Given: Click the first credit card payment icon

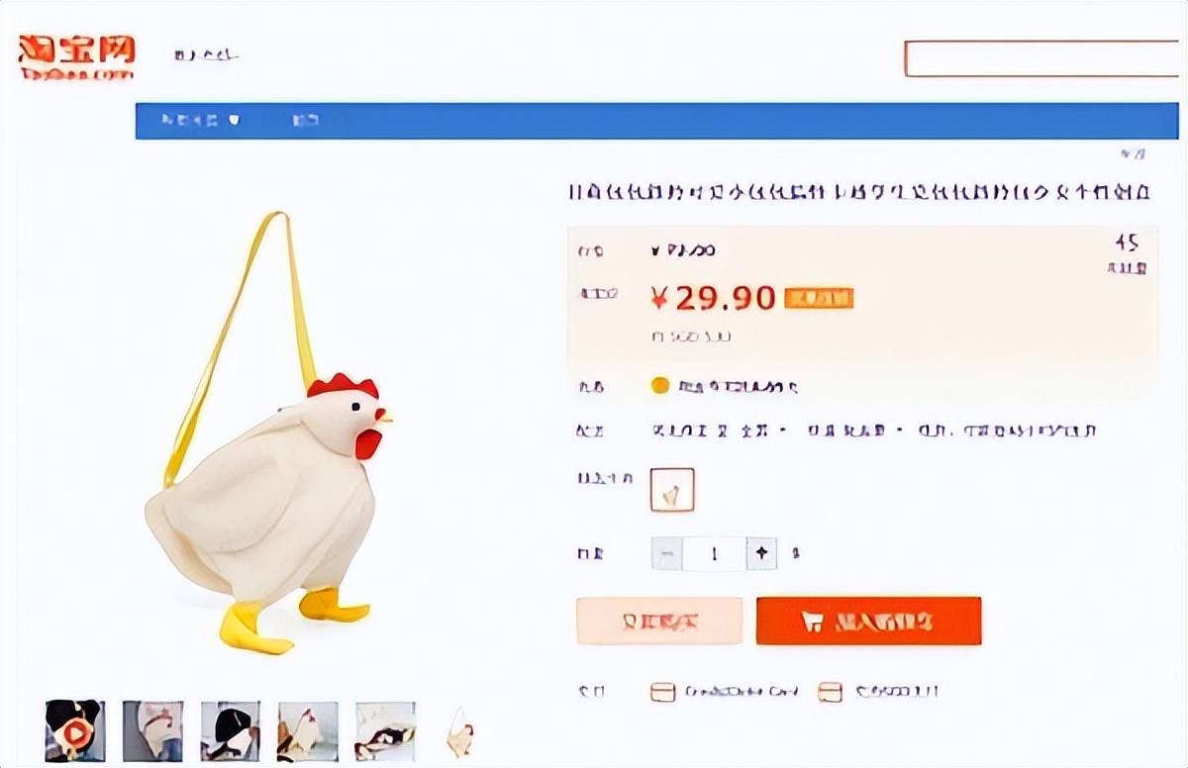Looking at the screenshot, I should [662, 692].
